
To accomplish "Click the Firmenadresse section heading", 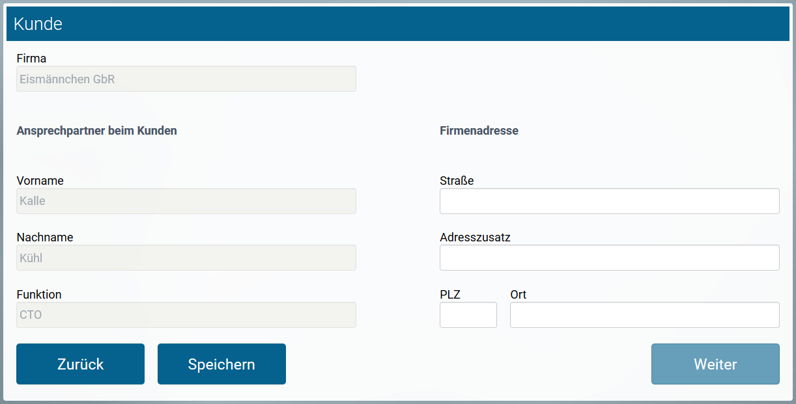I will (x=479, y=130).
